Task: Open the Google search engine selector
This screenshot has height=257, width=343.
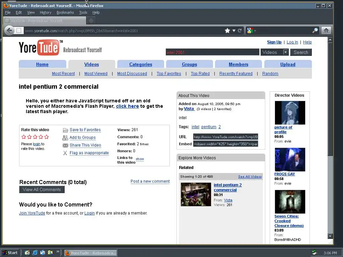Action: [x=251, y=30]
